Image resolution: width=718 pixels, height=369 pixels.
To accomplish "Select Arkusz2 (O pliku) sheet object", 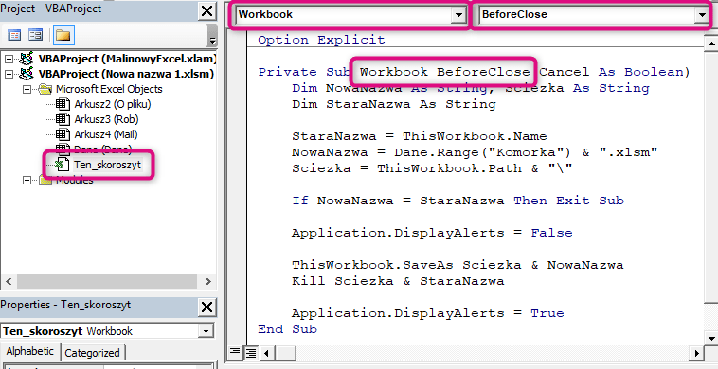I will [x=112, y=104].
